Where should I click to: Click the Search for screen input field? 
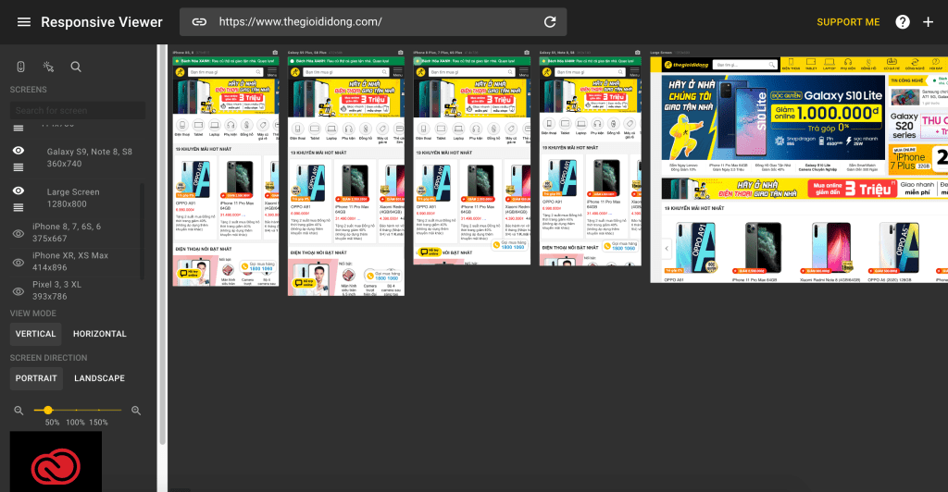[78, 111]
